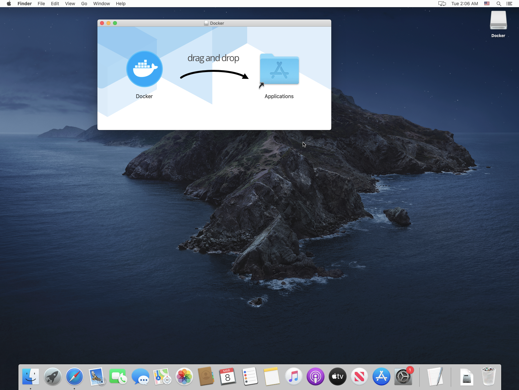Open the Photos app in the Dock
The height and width of the screenshot is (390, 519).
click(x=184, y=377)
